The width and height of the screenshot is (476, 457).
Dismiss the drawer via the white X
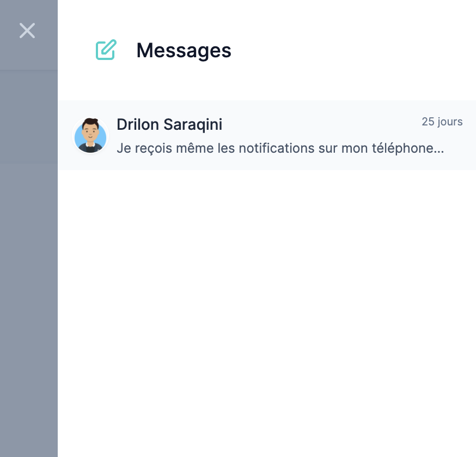(x=27, y=31)
